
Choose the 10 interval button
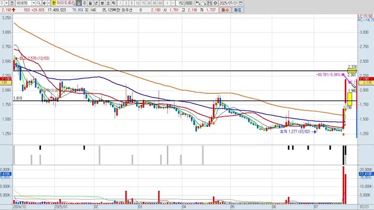click(137, 3)
